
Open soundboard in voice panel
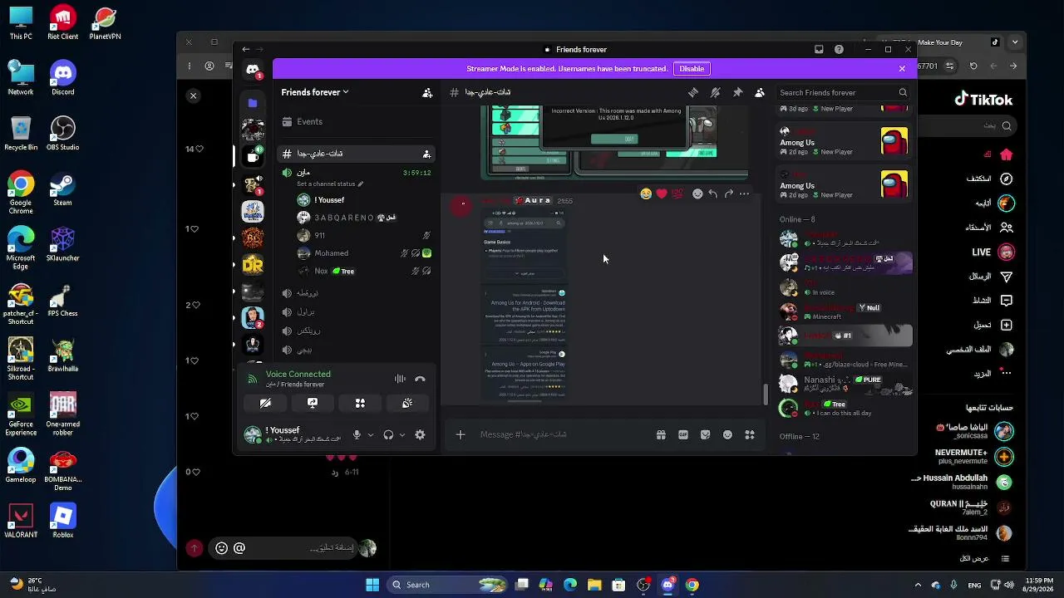point(407,403)
